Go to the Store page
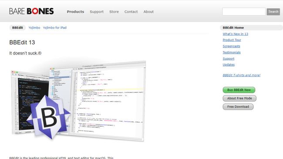Image resolution: width=283 pixels, height=159 pixels. 114,12
